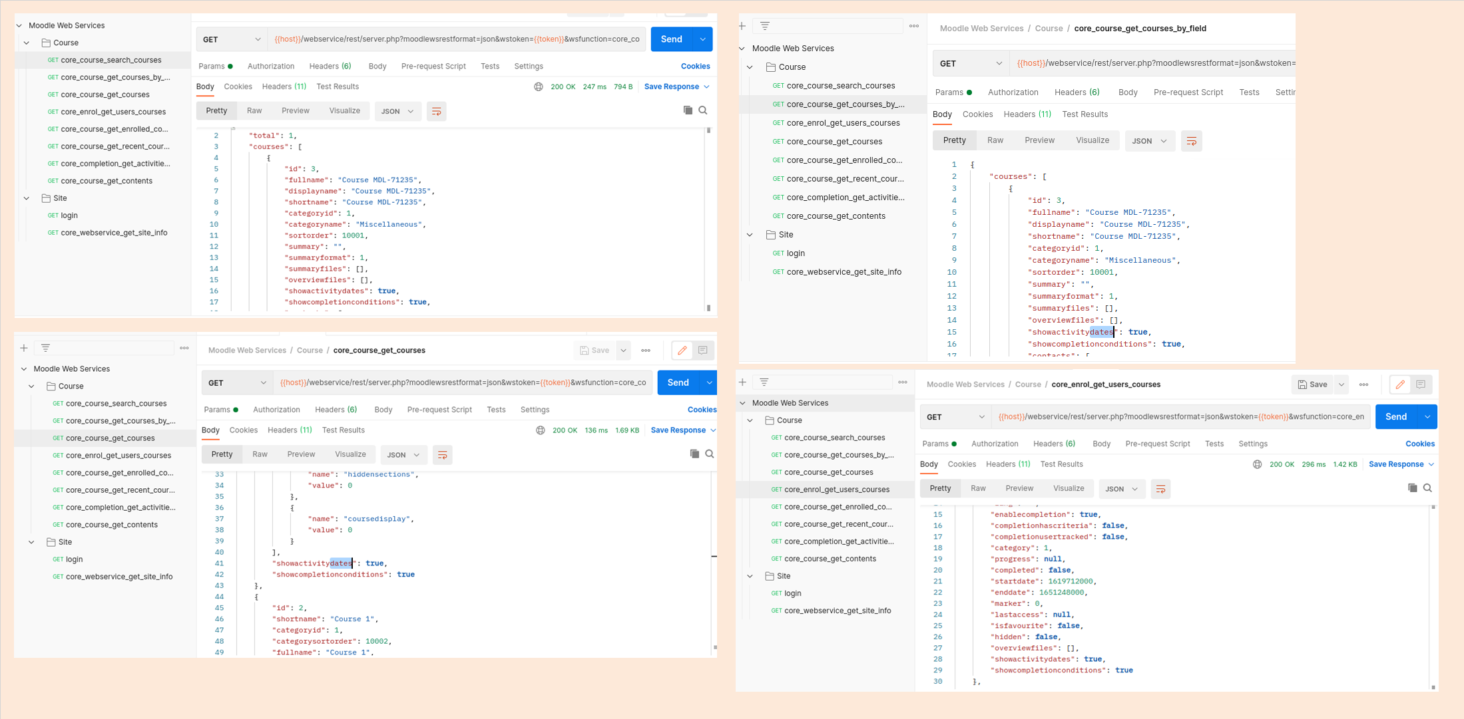Open the three-dots menu in core_course_get_courses_by_field sidebar
This screenshot has height=719, width=1464.
914,26
